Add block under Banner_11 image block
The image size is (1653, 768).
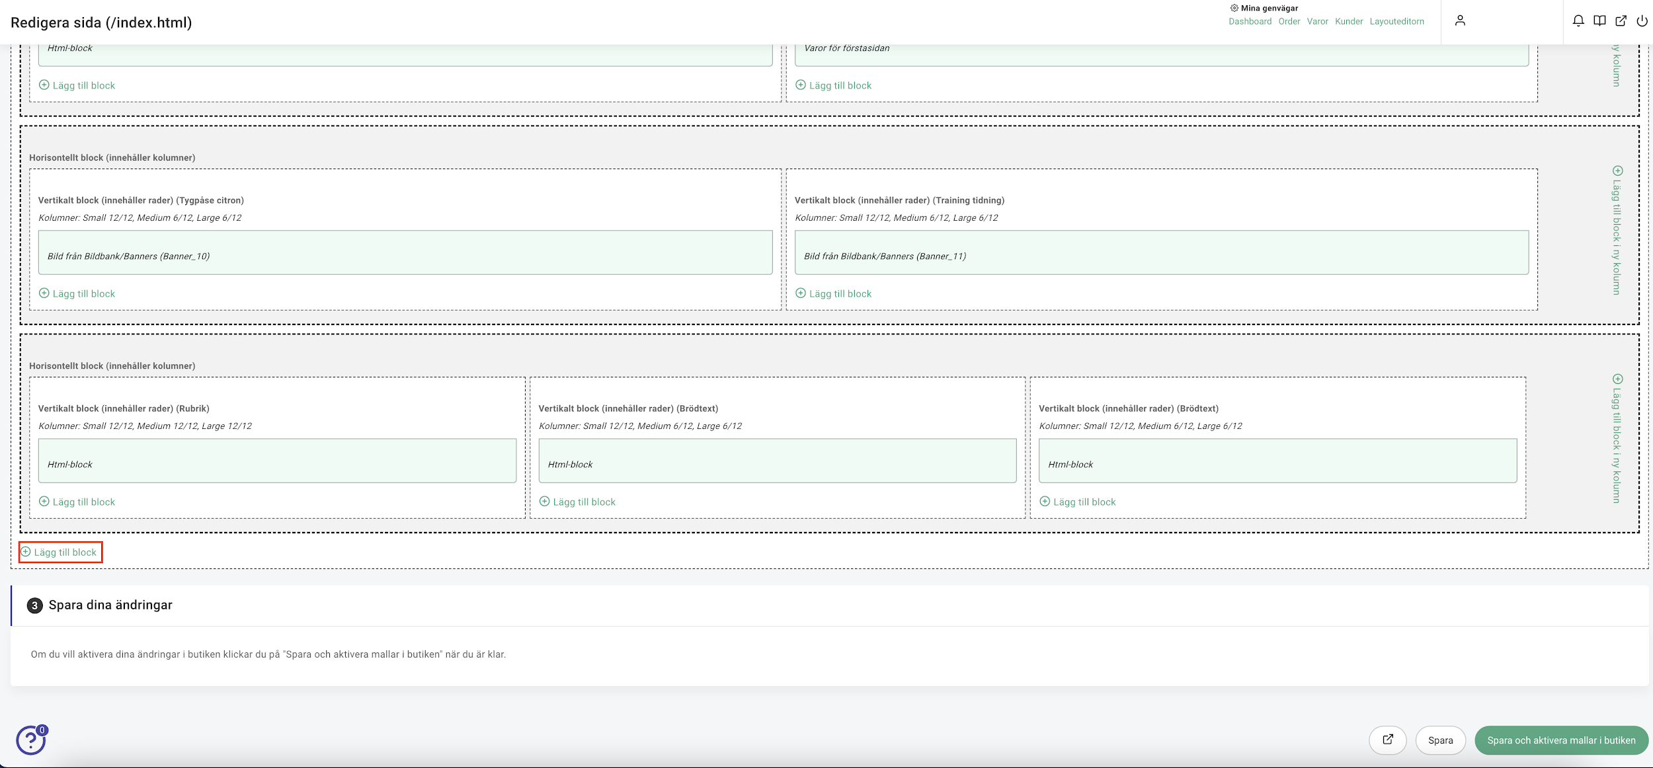click(833, 293)
